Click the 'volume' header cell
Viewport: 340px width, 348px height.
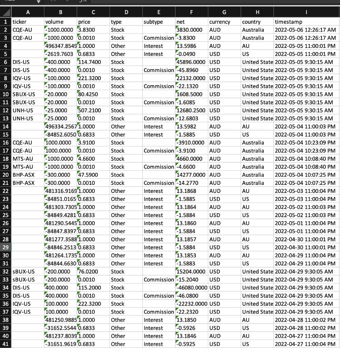click(61, 22)
